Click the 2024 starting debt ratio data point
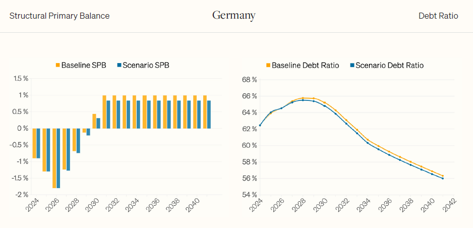Viewport: 473px width, 228px height. 260,125
